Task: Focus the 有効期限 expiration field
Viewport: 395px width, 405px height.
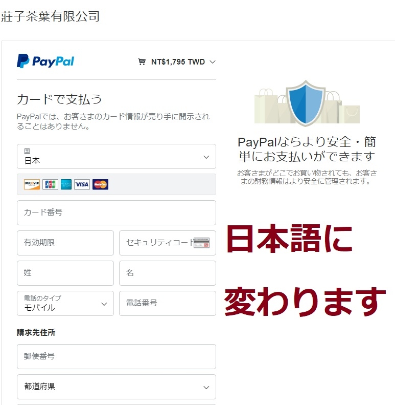Action: point(65,243)
